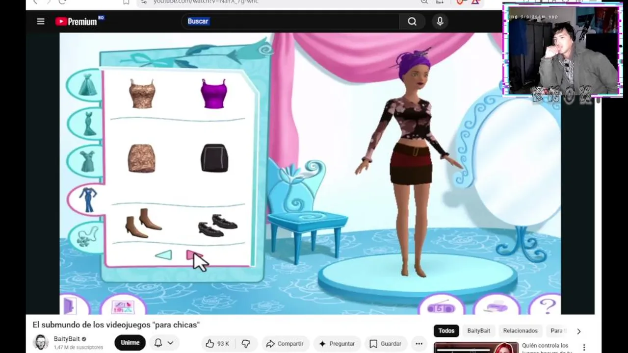The height and width of the screenshot is (353, 628).
Task: Click the browser bookmark icon
Action: tap(126, 2)
